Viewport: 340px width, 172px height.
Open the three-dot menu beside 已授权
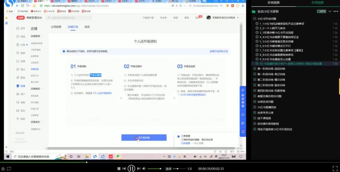point(336,12)
